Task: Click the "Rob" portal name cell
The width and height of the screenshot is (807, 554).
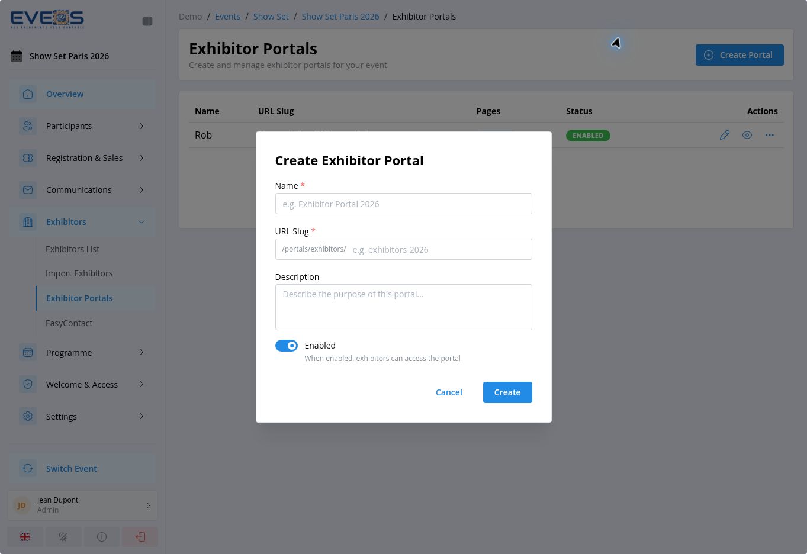Action: (203, 135)
